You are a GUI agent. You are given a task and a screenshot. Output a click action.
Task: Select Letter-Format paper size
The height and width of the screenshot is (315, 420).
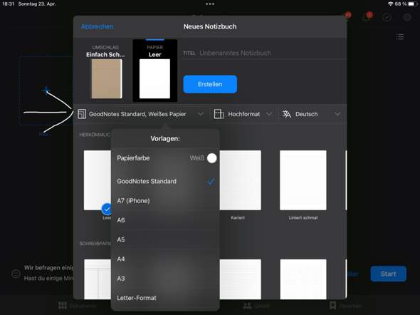(165, 298)
